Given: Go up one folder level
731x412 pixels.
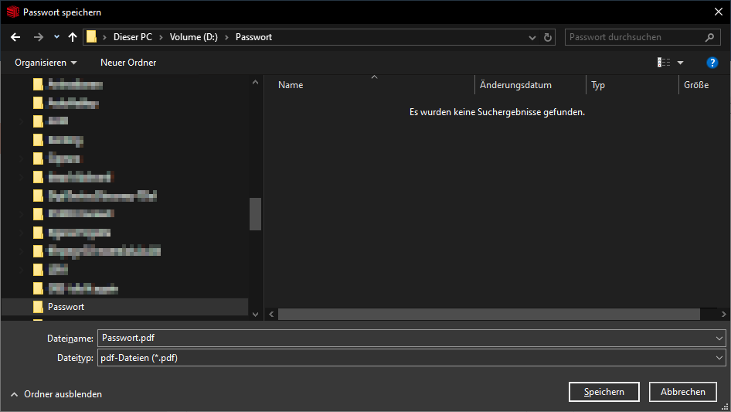Looking at the screenshot, I should point(73,37).
